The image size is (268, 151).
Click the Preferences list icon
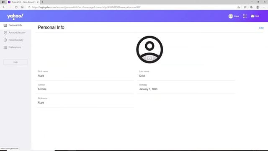(5, 47)
